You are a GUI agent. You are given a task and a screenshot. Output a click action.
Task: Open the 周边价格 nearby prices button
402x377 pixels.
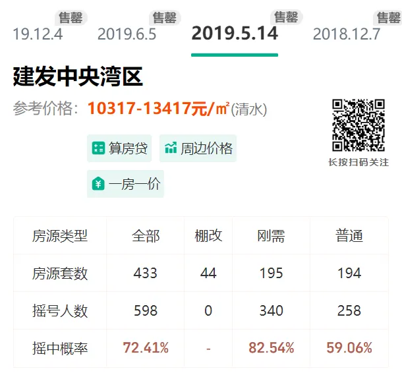198,148
